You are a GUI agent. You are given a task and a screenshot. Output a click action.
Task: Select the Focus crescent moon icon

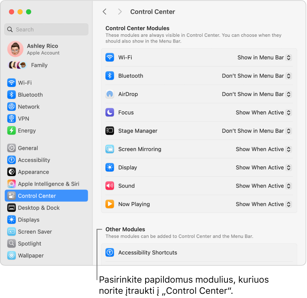[109, 112]
